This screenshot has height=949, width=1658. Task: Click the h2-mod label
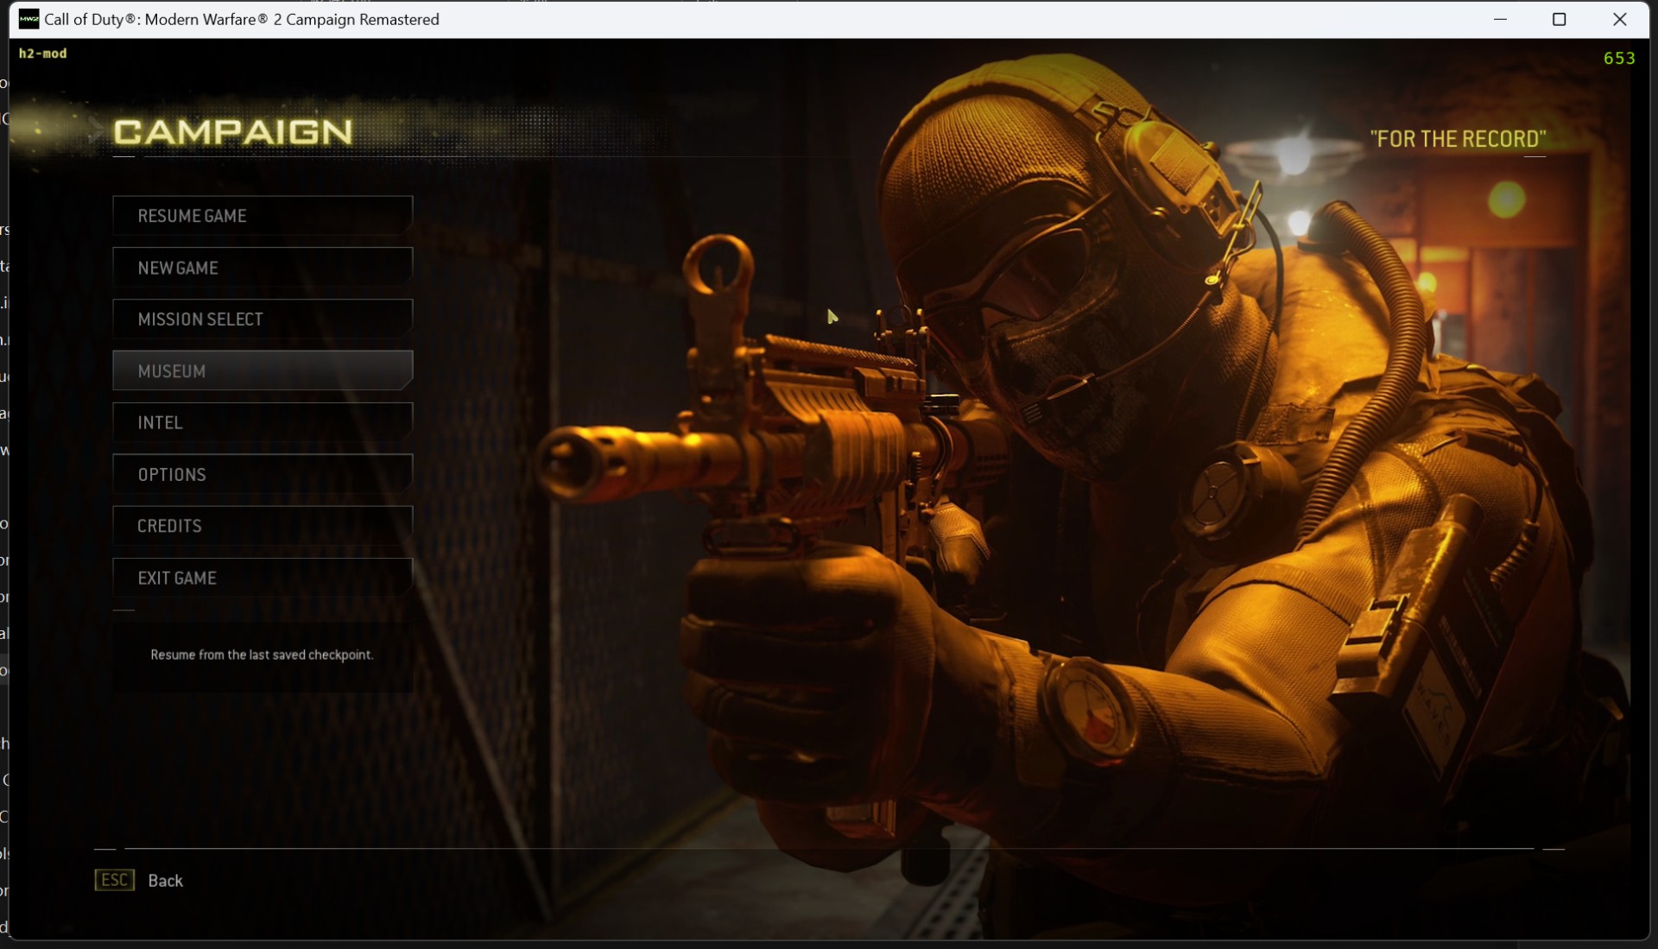point(42,54)
